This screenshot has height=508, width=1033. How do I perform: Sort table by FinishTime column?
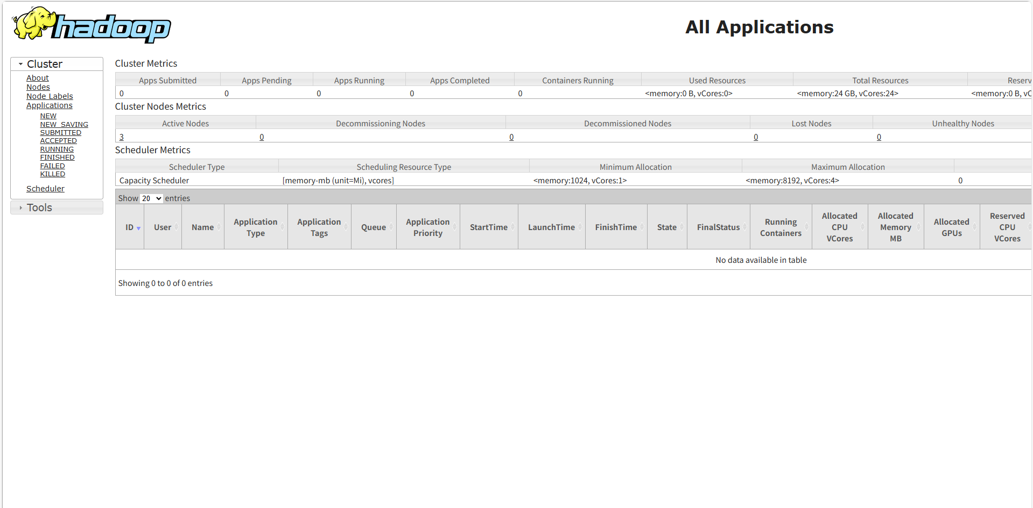click(616, 227)
